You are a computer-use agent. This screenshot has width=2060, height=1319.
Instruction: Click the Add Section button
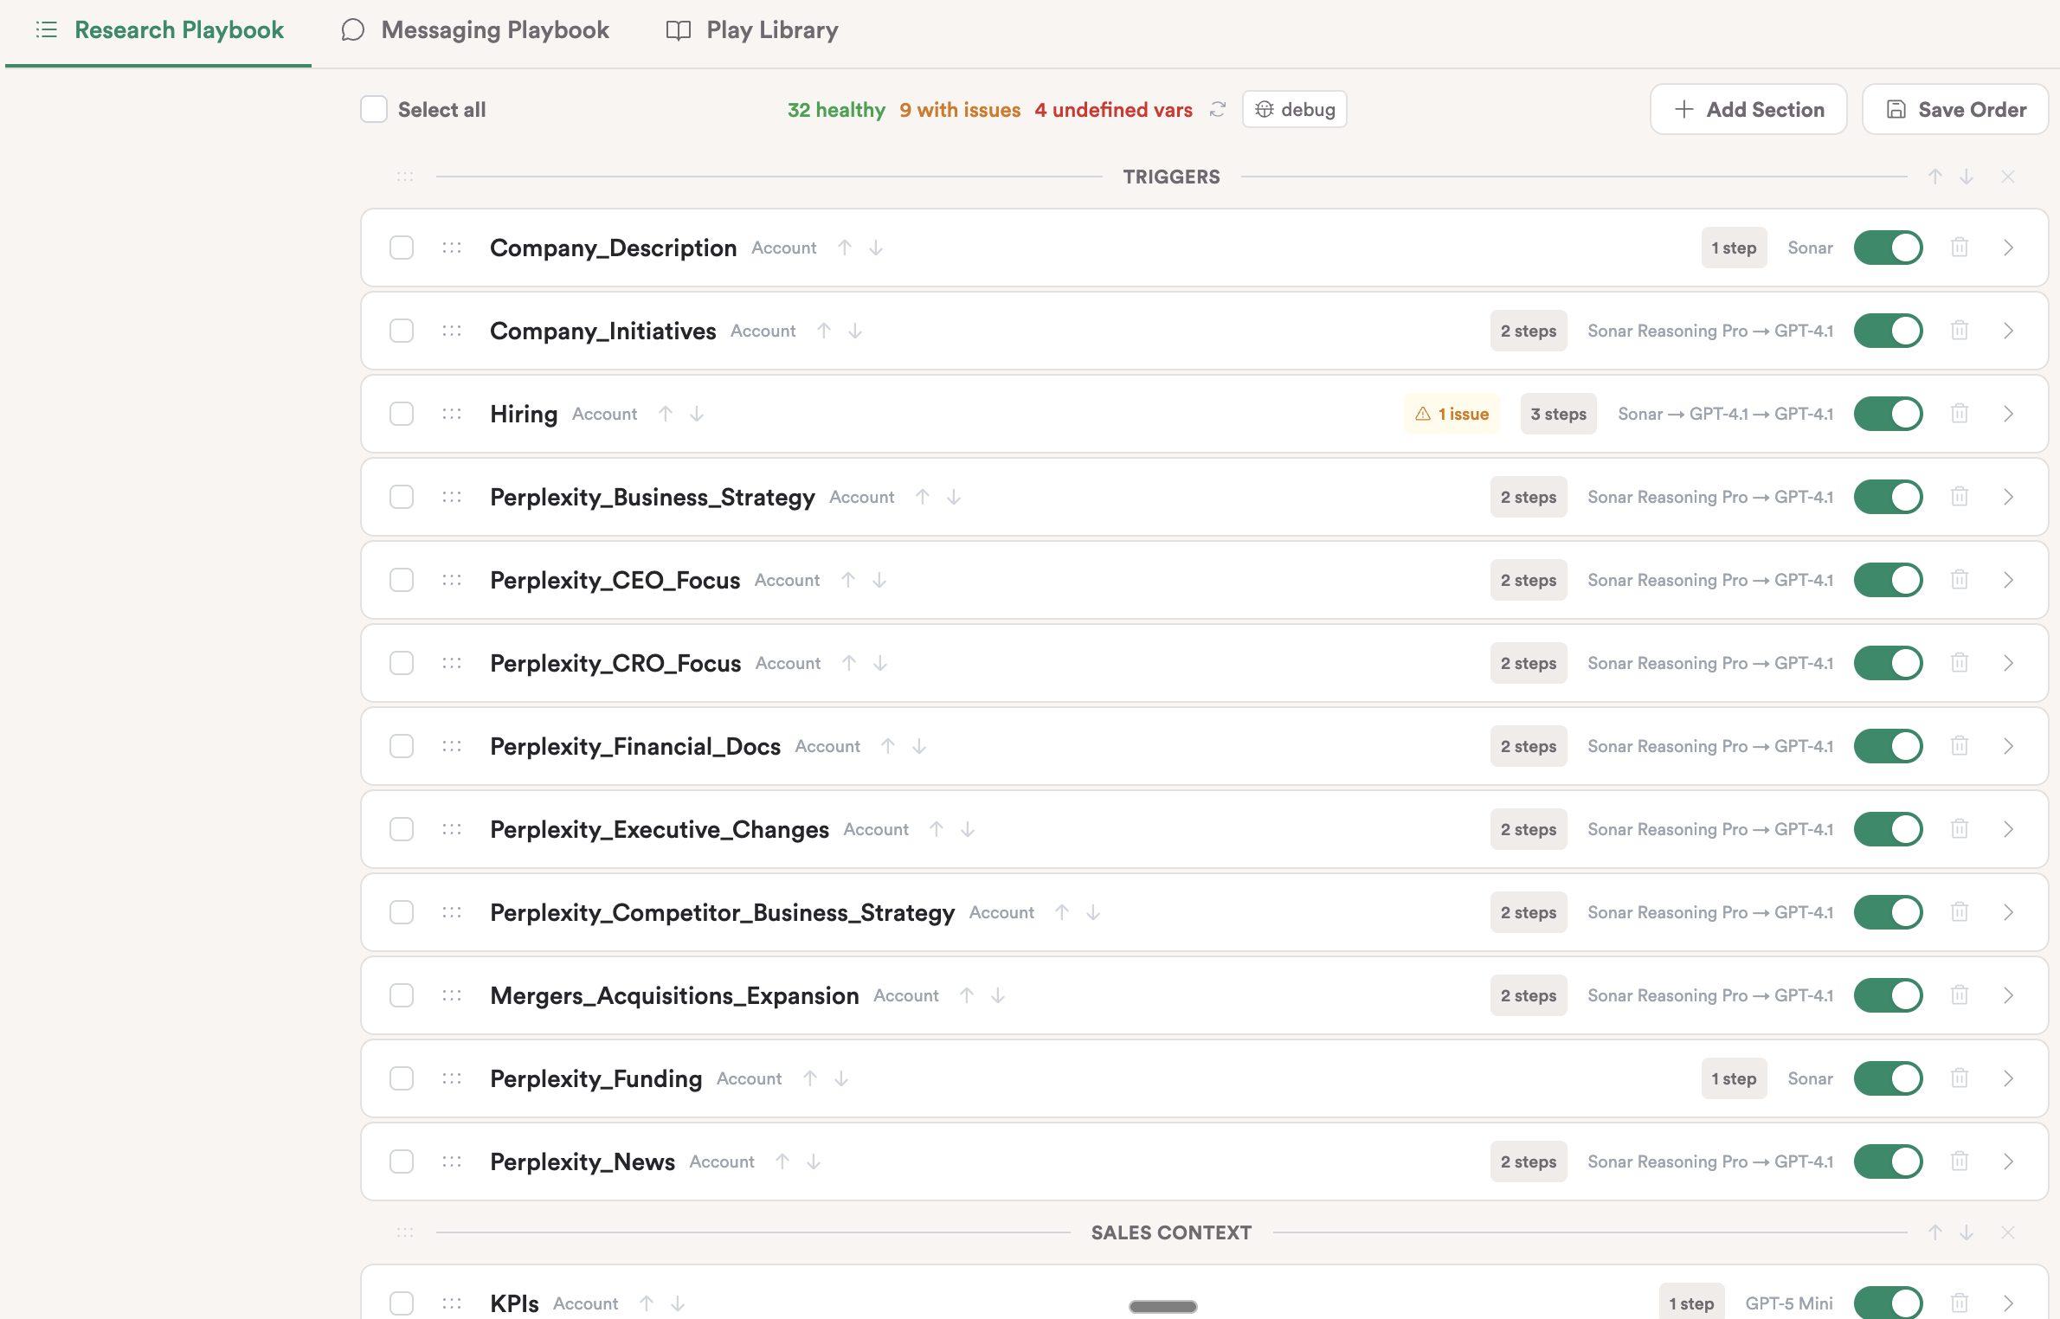(x=1748, y=109)
